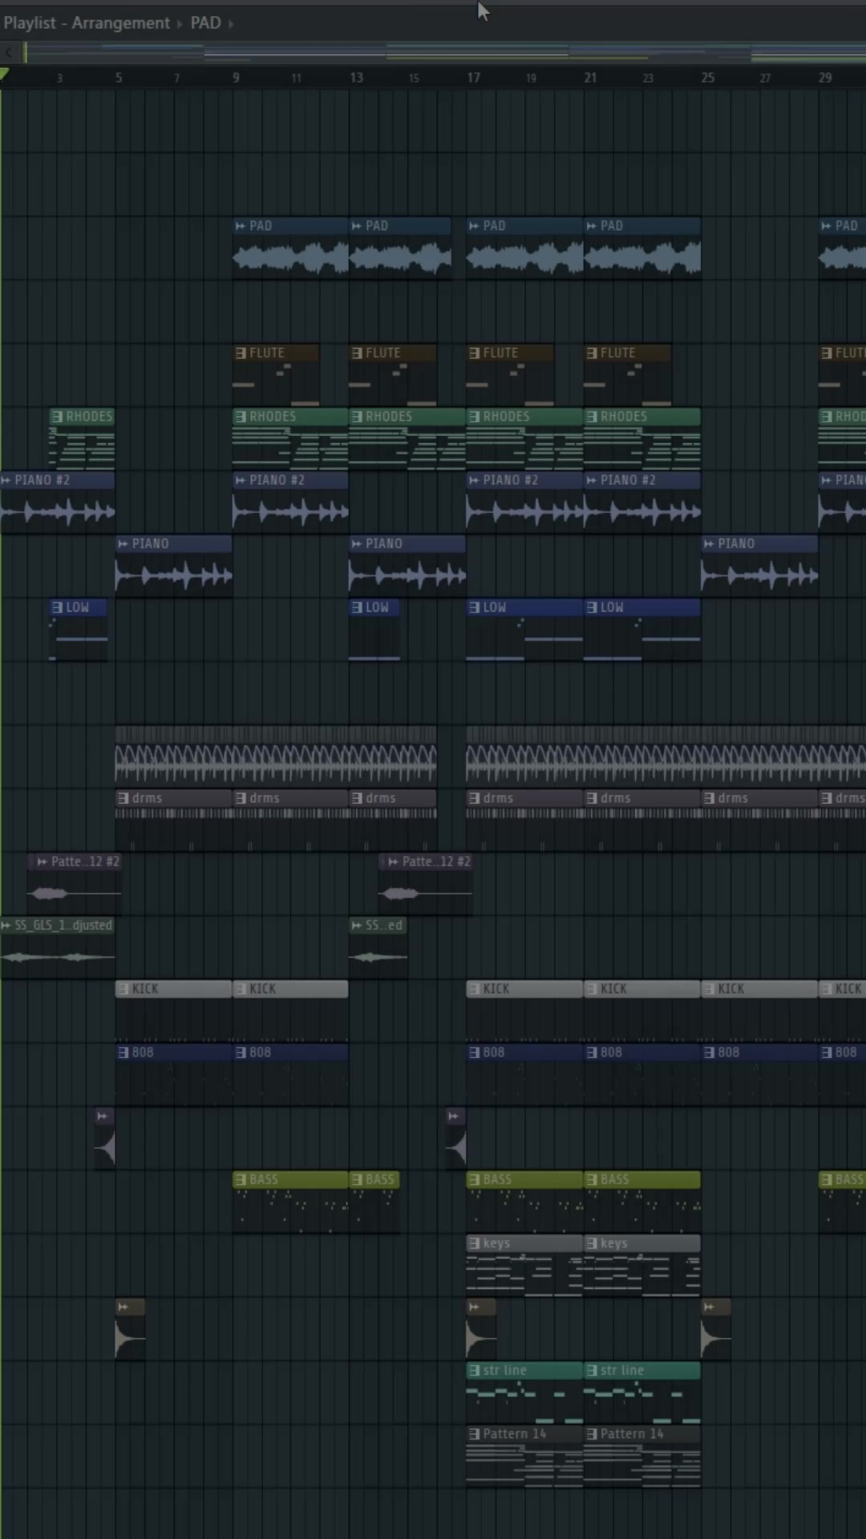Viewport: 866px width, 1539px height.
Task: Open the clip menu icon on the Patte..12 #2 clip near bar 14
Action: tap(393, 862)
